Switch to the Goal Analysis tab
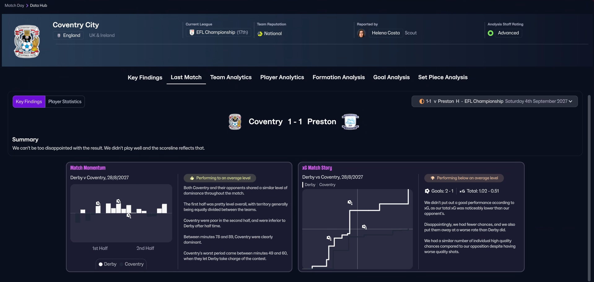 click(391, 77)
